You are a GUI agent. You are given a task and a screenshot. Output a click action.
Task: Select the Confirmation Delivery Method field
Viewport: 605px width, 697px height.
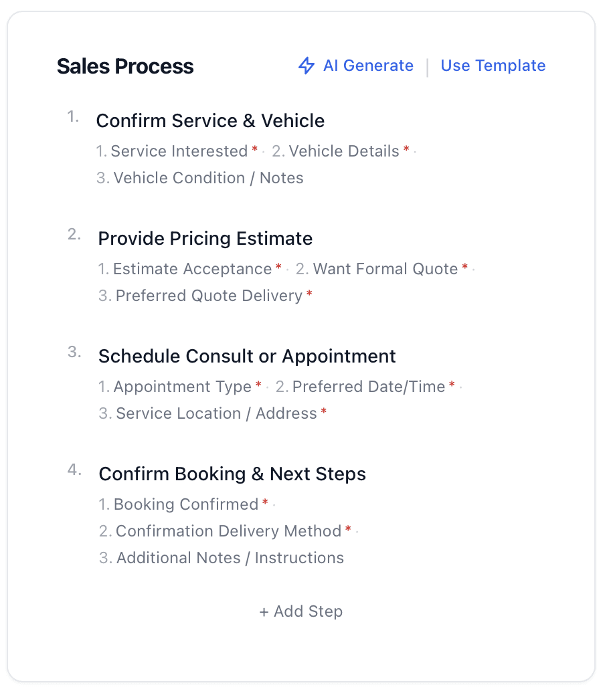[228, 531]
